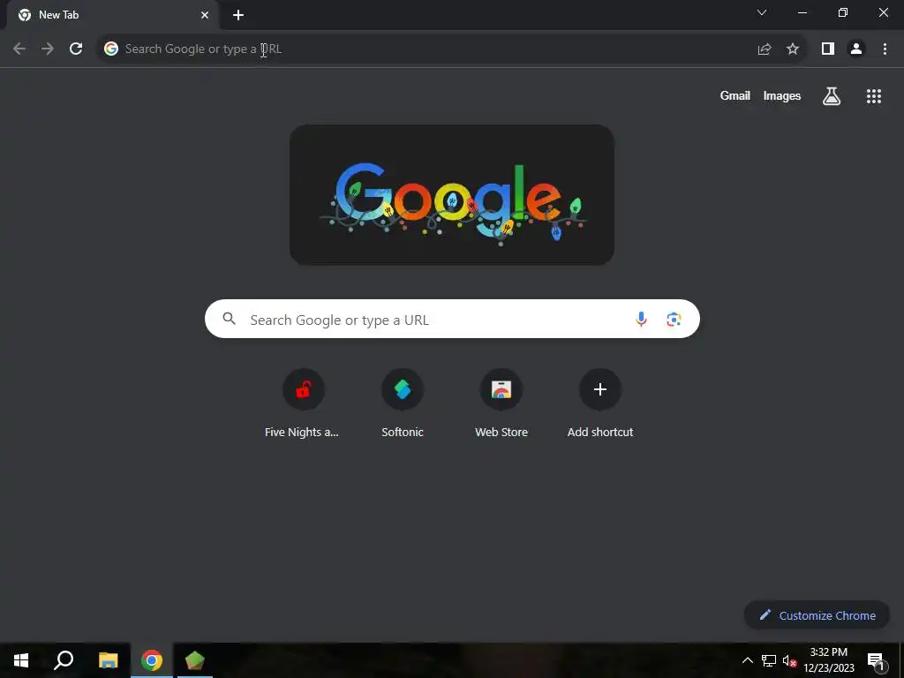Go forward using the forward arrow

coord(48,49)
